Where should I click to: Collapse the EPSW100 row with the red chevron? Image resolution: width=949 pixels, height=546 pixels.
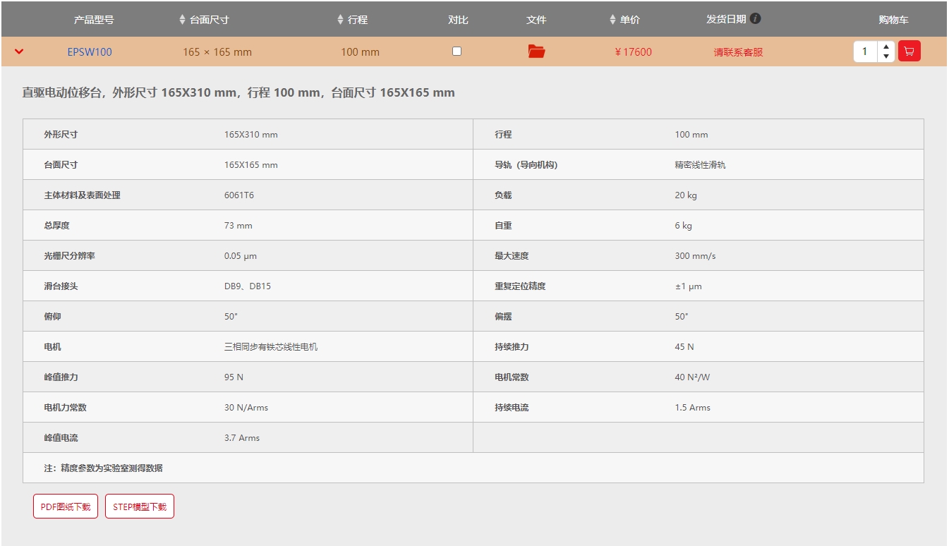19,51
